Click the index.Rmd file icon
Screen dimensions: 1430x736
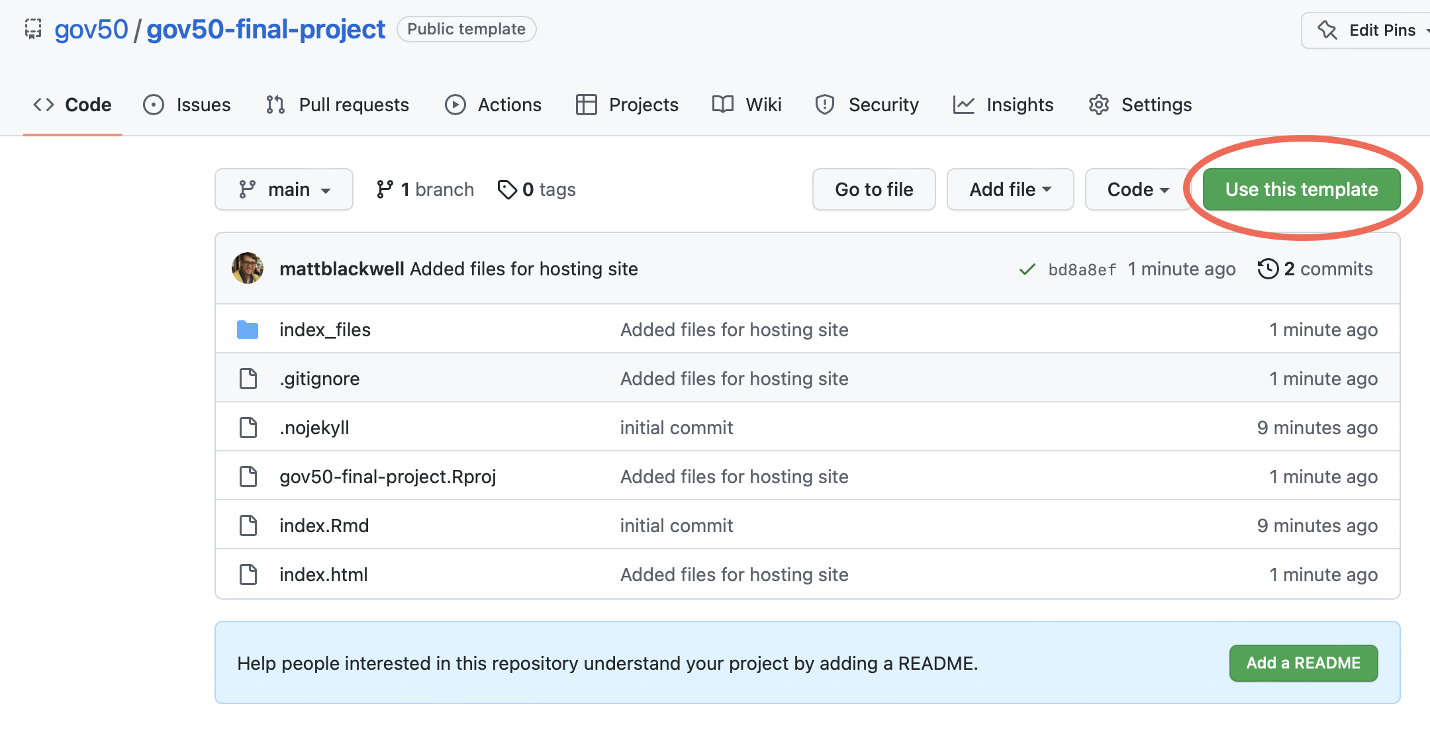point(248,526)
